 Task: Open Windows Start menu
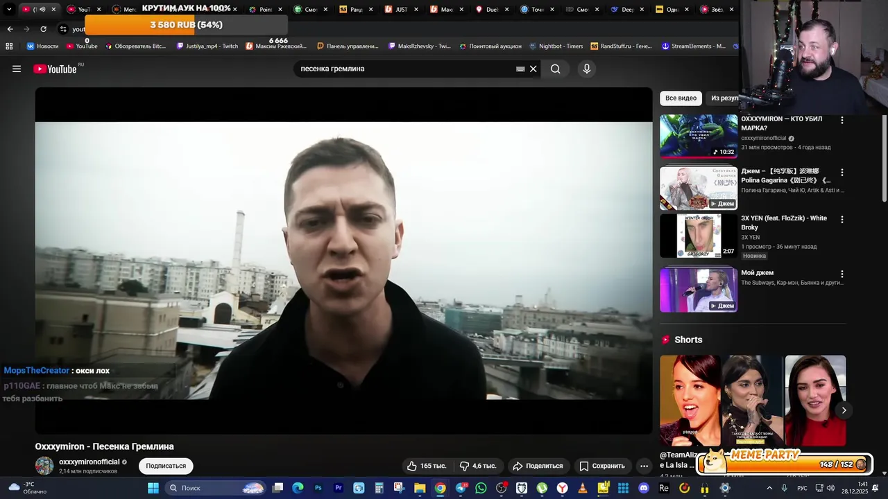coord(153,488)
